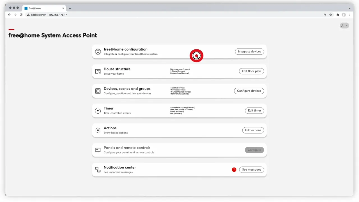This screenshot has height=202, width=359.
Task: Click the Edit actions button
Action: (x=253, y=130)
